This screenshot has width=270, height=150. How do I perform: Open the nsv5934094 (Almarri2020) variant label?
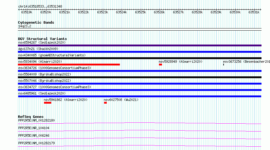(x=40, y=62)
